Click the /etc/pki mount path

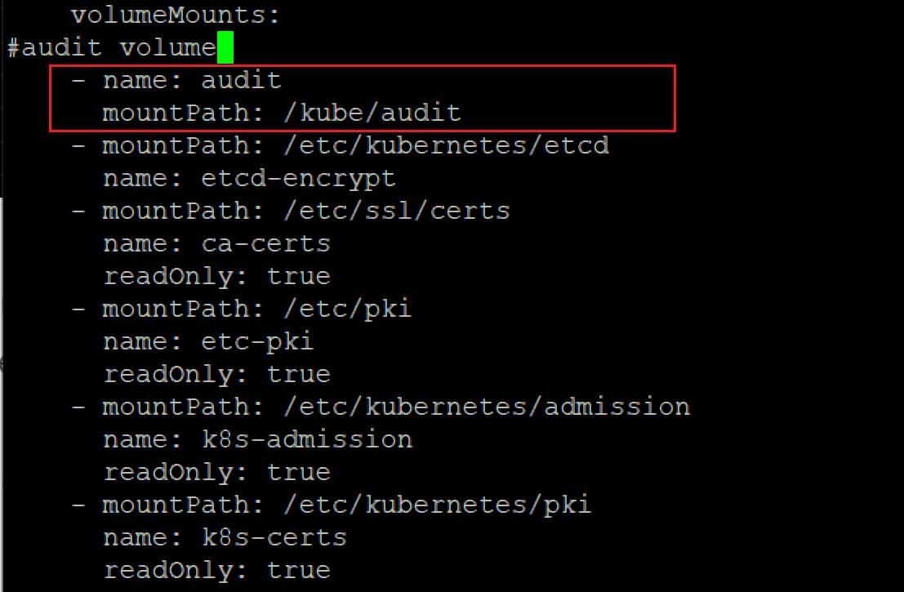pyautogui.click(x=347, y=309)
